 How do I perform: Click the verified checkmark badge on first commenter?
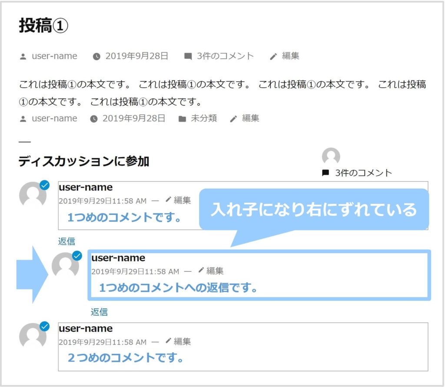tap(44, 185)
